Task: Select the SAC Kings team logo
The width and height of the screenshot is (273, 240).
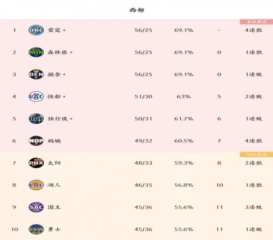Action: pyautogui.click(x=36, y=207)
